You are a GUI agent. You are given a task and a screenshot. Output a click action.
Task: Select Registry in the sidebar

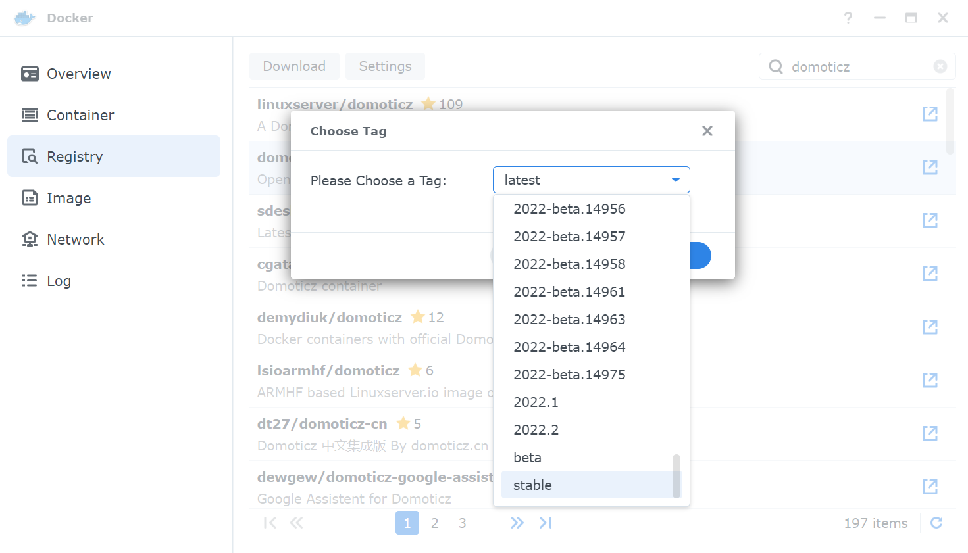click(114, 156)
